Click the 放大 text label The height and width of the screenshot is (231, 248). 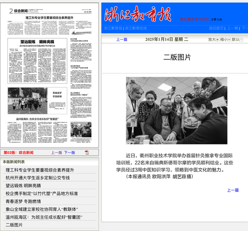point(212,39)
